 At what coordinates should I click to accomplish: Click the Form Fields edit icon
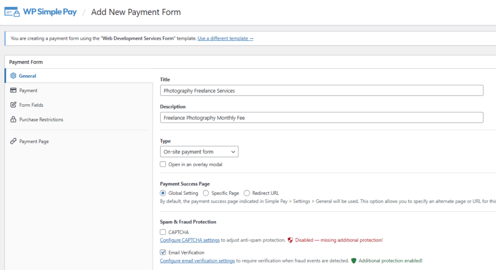13,105
